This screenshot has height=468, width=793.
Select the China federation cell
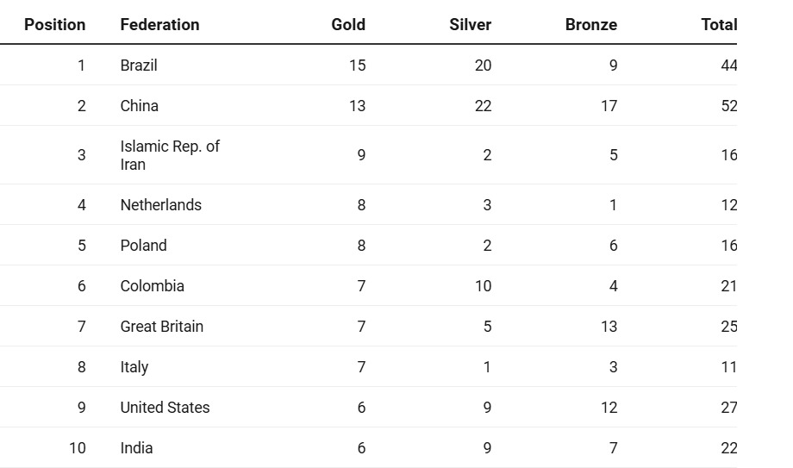(x=140, y=106)
